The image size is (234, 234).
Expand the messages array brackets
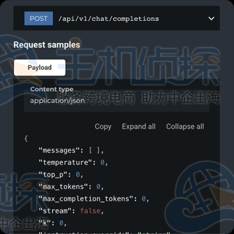(94, 150)
